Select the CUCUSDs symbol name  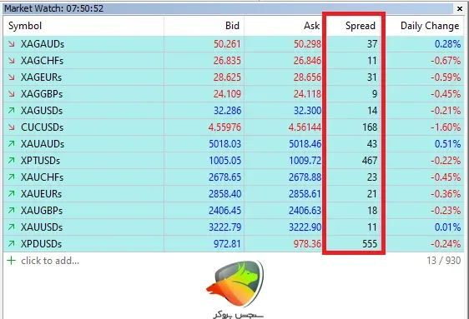point(43,127)
